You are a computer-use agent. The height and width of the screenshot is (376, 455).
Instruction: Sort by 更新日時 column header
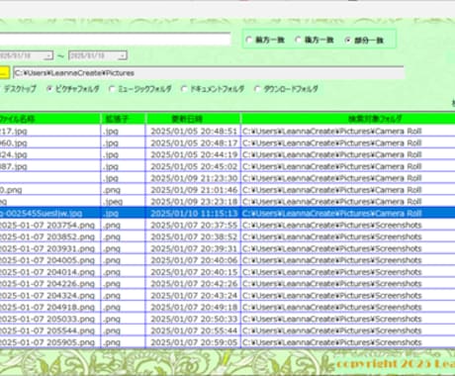coord(193,119)
